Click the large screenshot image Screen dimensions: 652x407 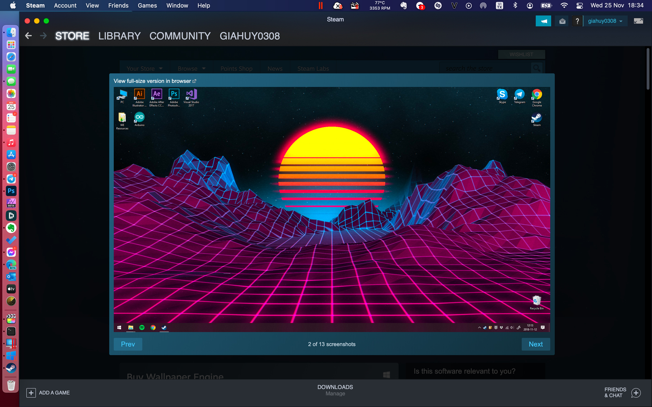click(332, 210)
